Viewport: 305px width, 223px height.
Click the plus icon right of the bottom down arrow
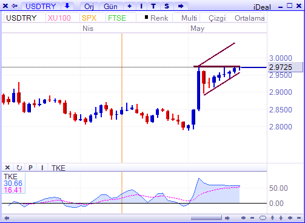(x=290, y=218)
